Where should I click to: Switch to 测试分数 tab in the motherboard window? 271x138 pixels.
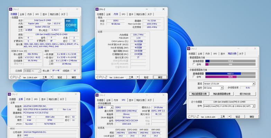[x=53, y=99]
